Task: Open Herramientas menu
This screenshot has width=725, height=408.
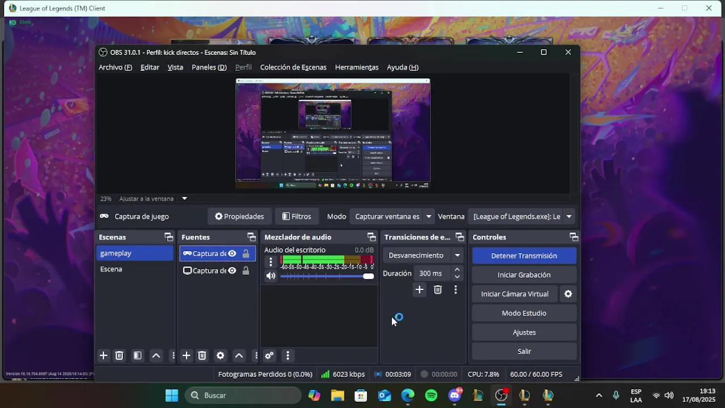Action: (x=357, y=67)
